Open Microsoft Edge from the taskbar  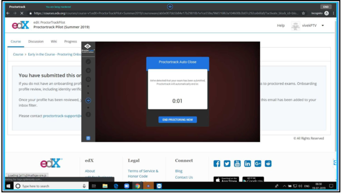(x=116, y=186)
